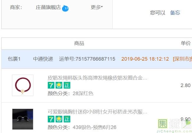
Task: Click the 7-day return icon for hair band
Action: pyautogui.click(x=51, y=85)
